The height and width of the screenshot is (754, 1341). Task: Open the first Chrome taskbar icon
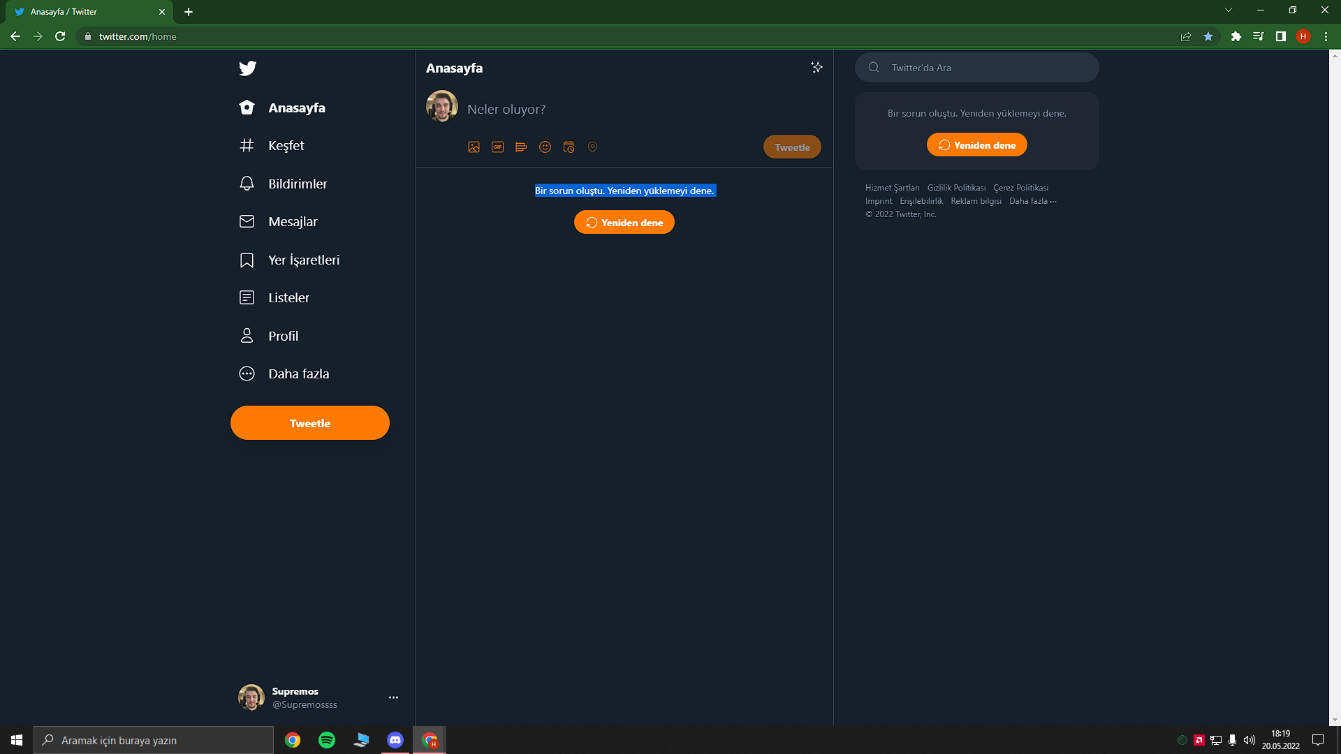(x=293, y=740)
